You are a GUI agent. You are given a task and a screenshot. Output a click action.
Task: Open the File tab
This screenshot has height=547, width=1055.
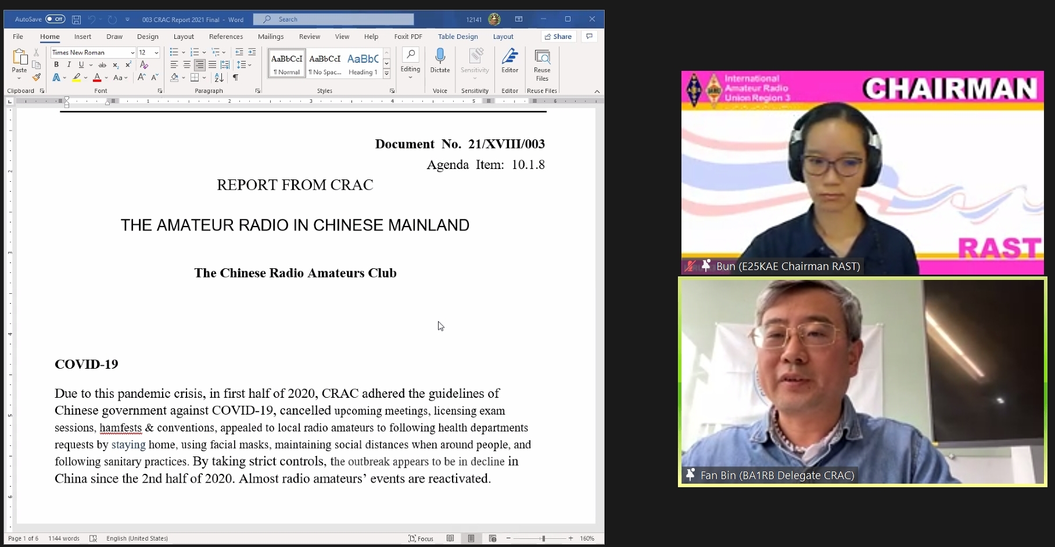tap(18, 36)
